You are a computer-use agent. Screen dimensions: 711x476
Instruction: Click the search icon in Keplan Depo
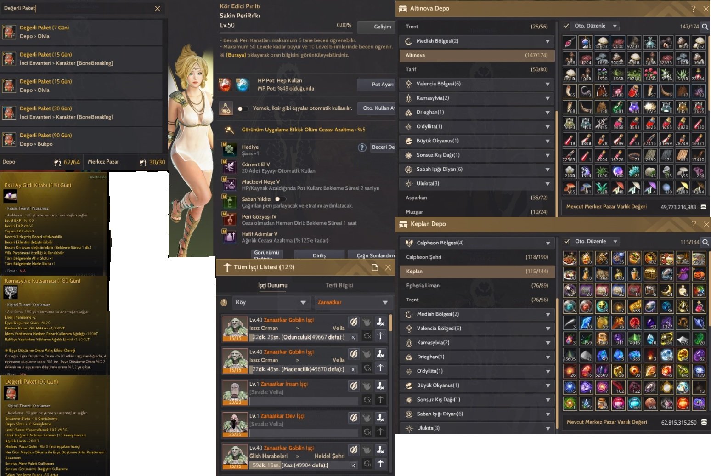(705, 242)
